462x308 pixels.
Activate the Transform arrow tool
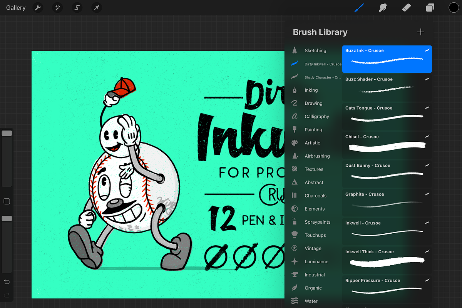click(x=97, y=8)
